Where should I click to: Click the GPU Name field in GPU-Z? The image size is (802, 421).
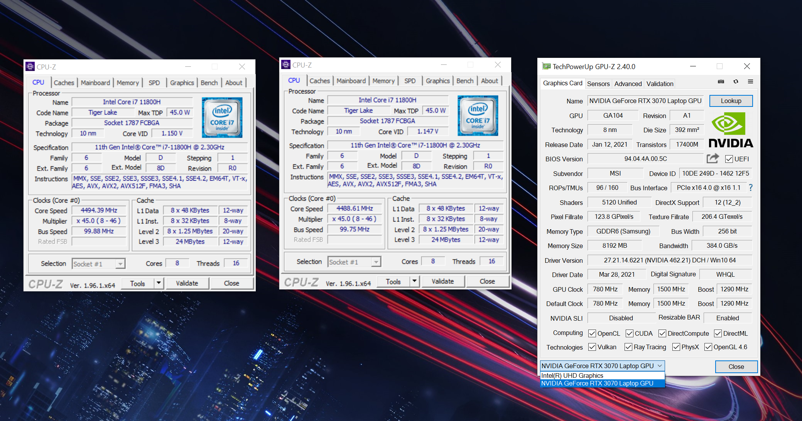[645, 101]
